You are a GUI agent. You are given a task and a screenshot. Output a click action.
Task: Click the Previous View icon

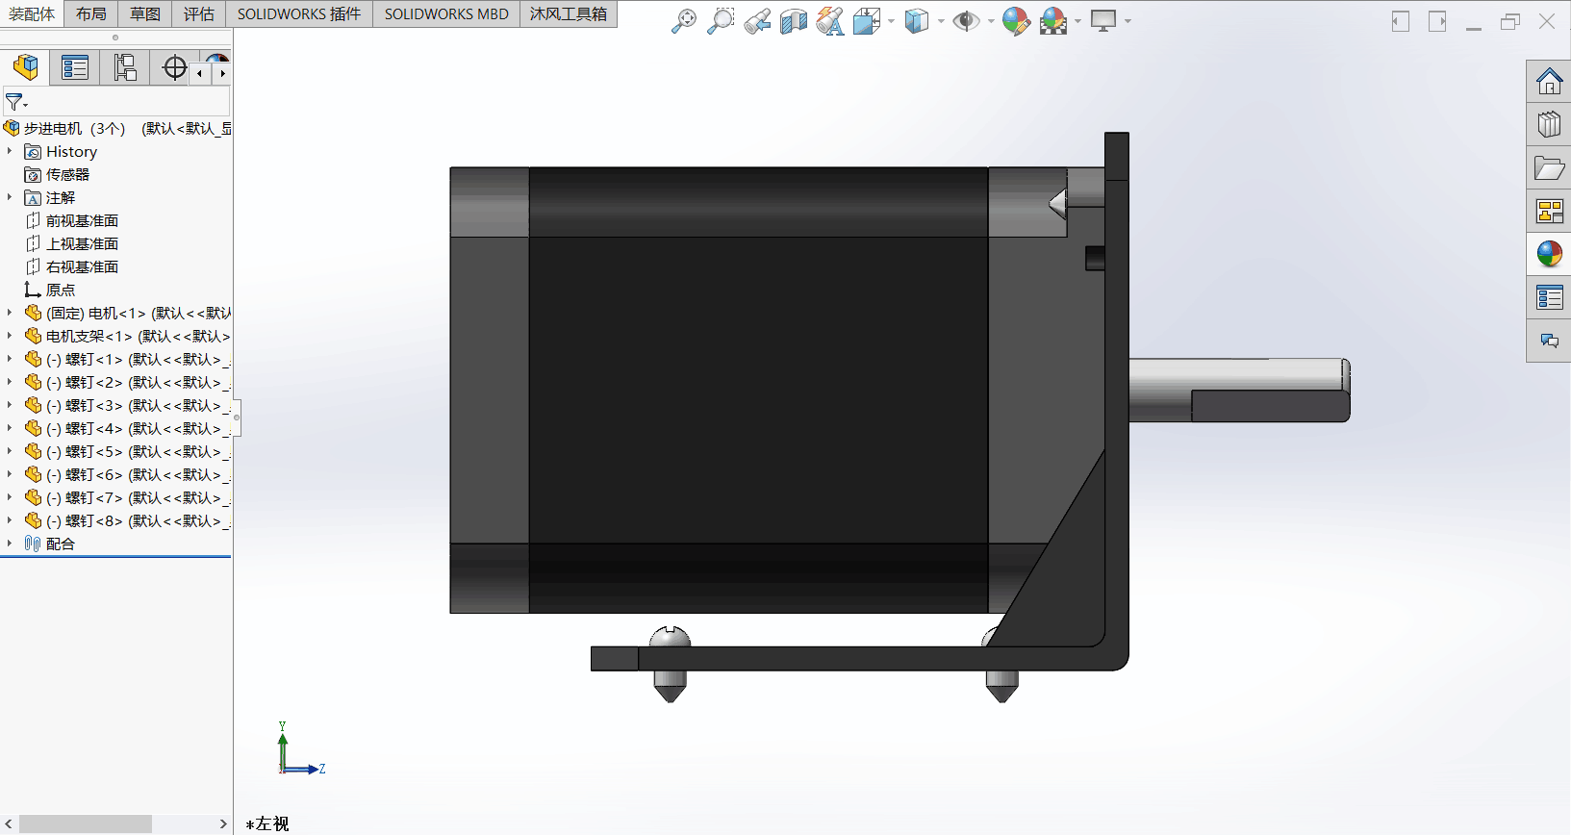coord(757,21)
